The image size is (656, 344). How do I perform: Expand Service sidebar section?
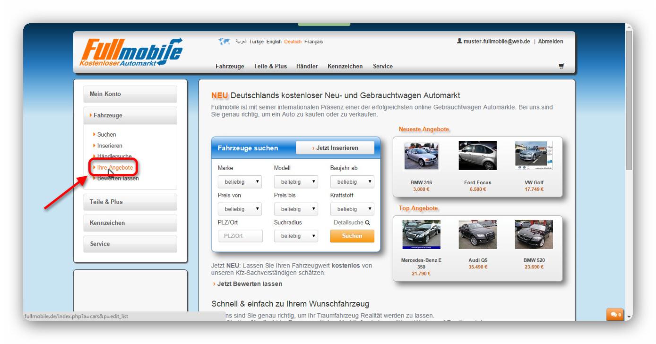[x=130, y=244]
